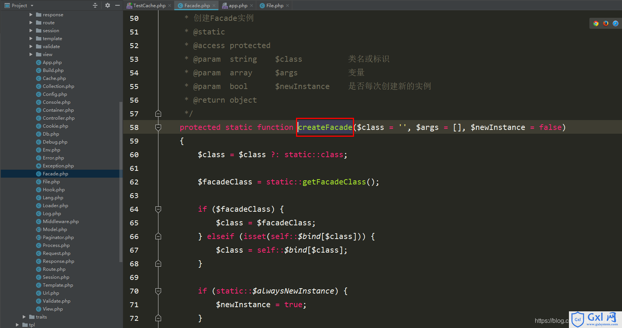The width and height of the screenshot is (622, 328).
Task: Select Url.php file
Action: coord(51,293)
